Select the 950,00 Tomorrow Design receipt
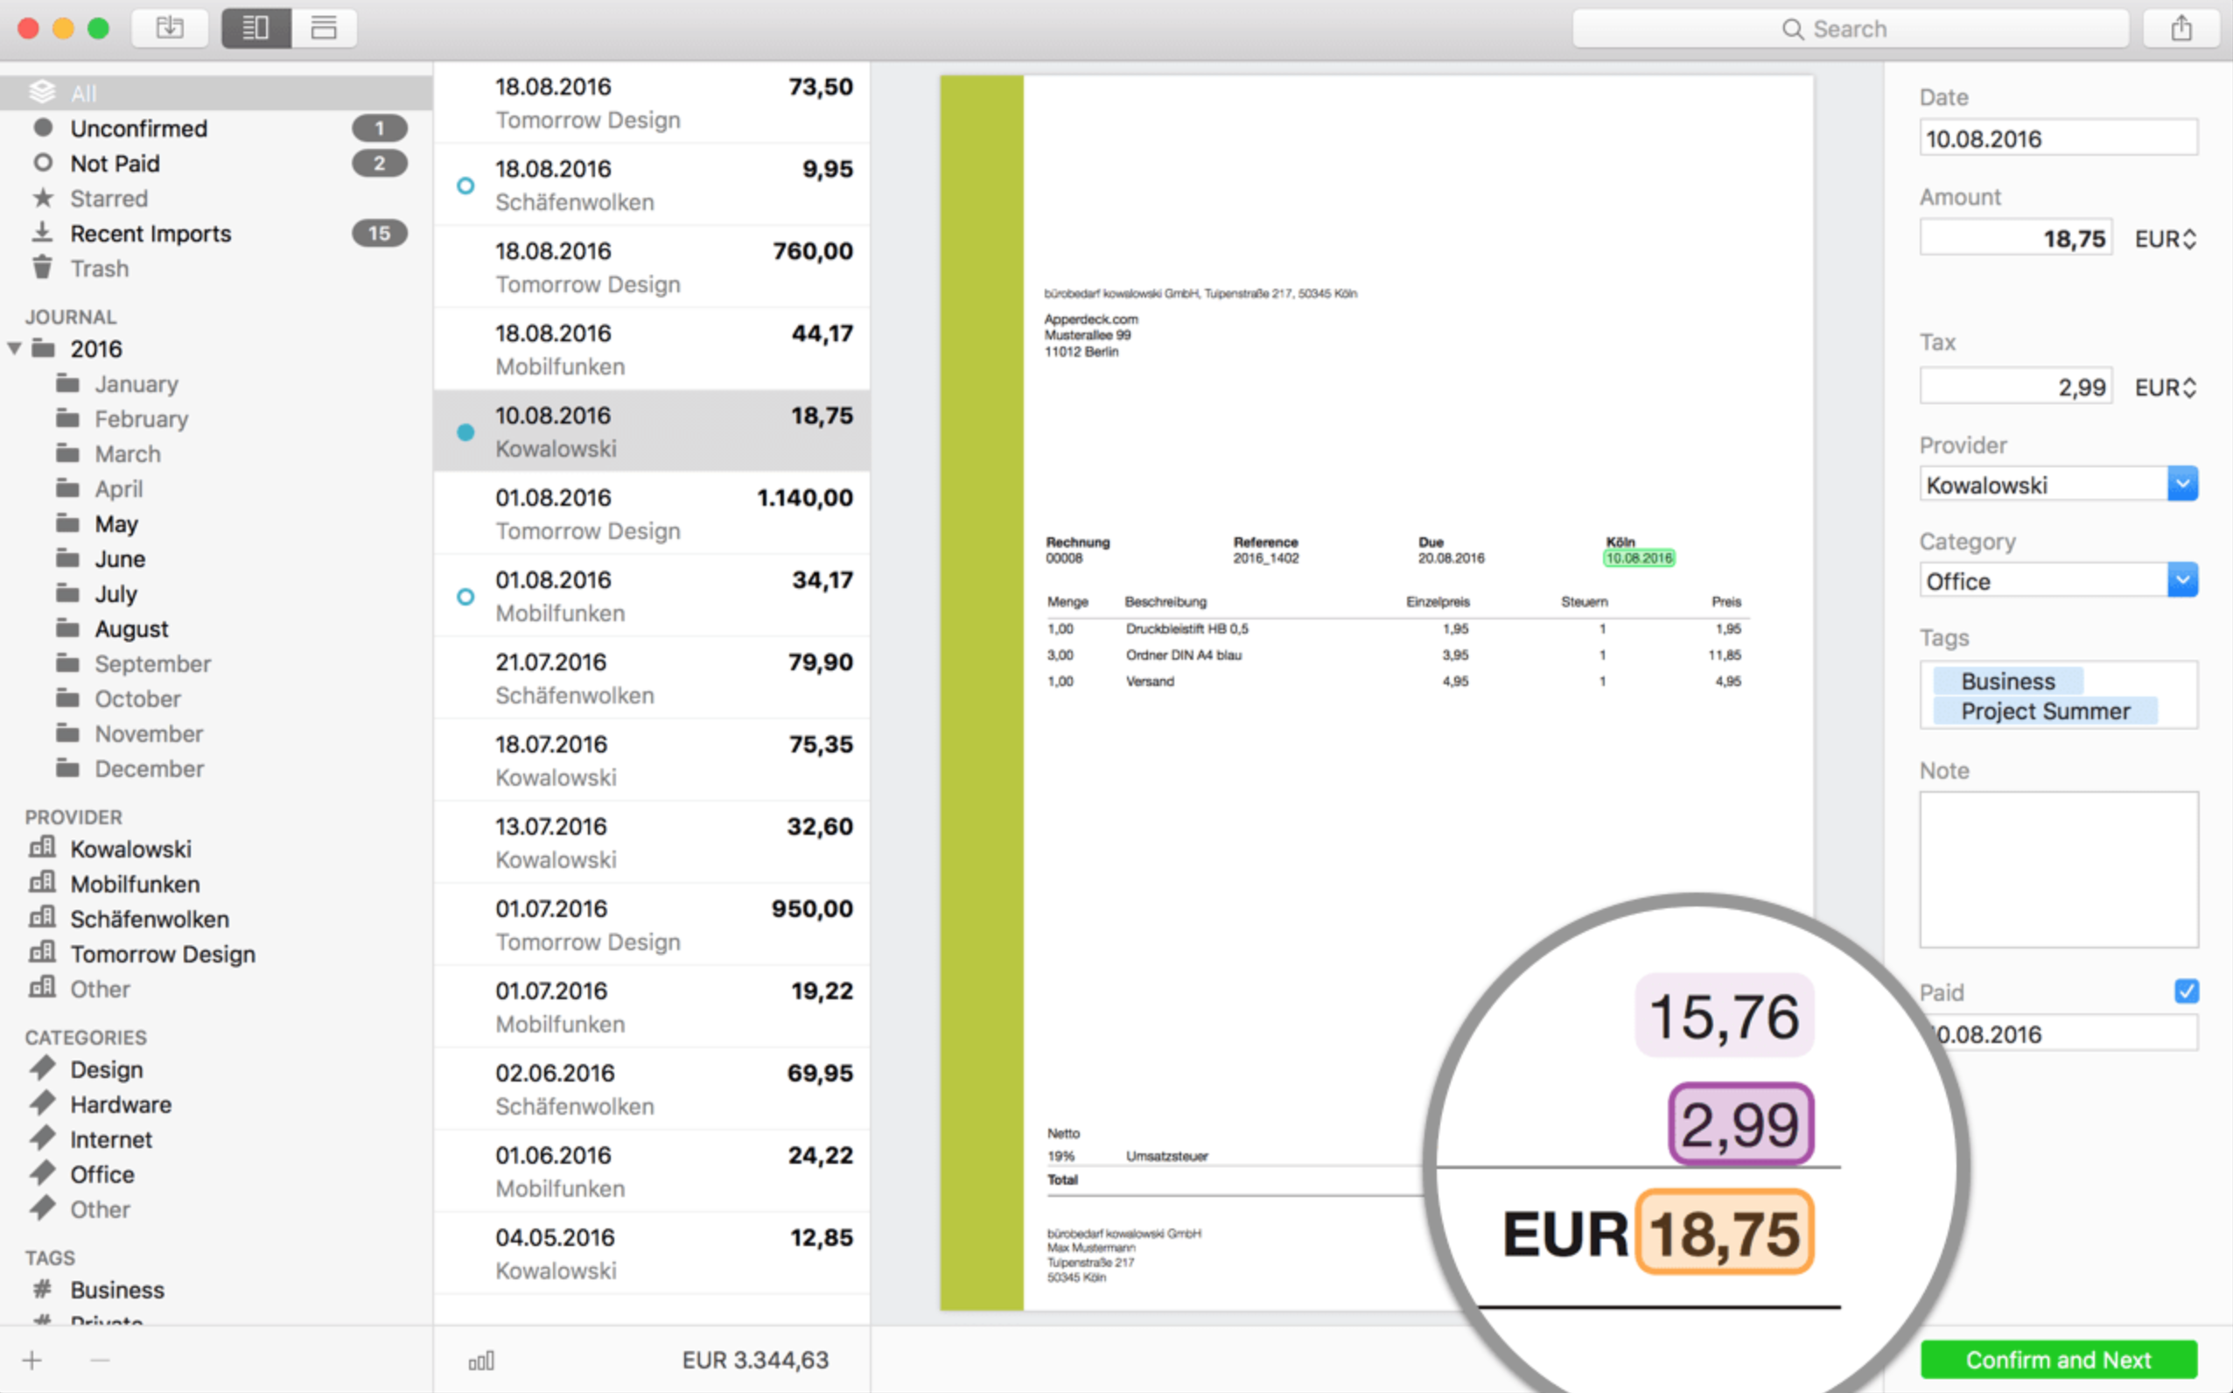 [651, 924]
